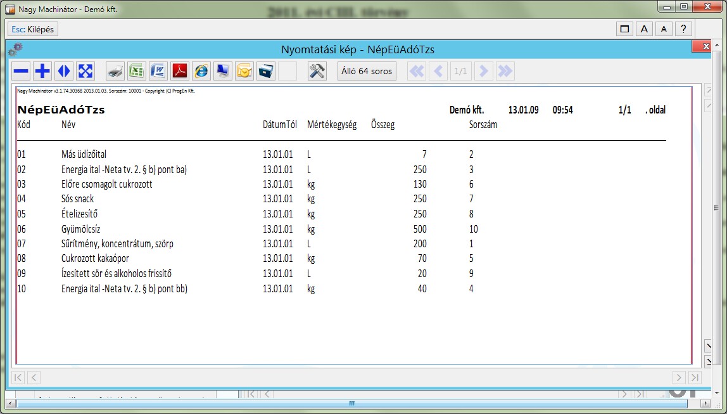Export the report to Excel
This screenshot has height=414, width=727.
click(x=136, y=72)
